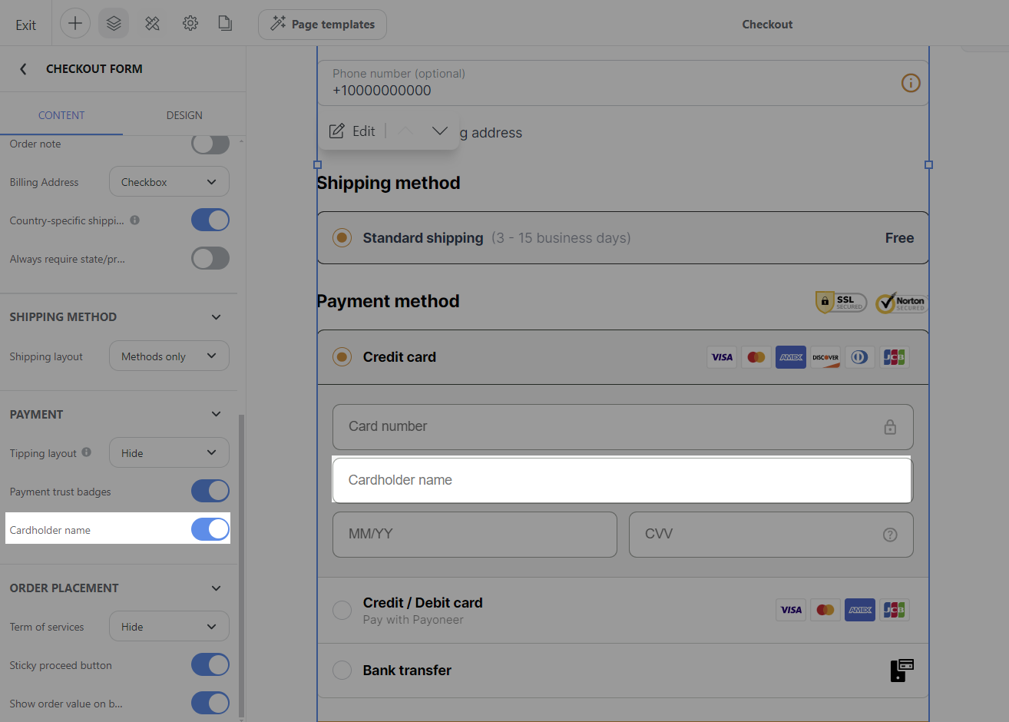Open the pages icon in toolbar
Viewport: 1009px width, 722px height.
(225, 24)
